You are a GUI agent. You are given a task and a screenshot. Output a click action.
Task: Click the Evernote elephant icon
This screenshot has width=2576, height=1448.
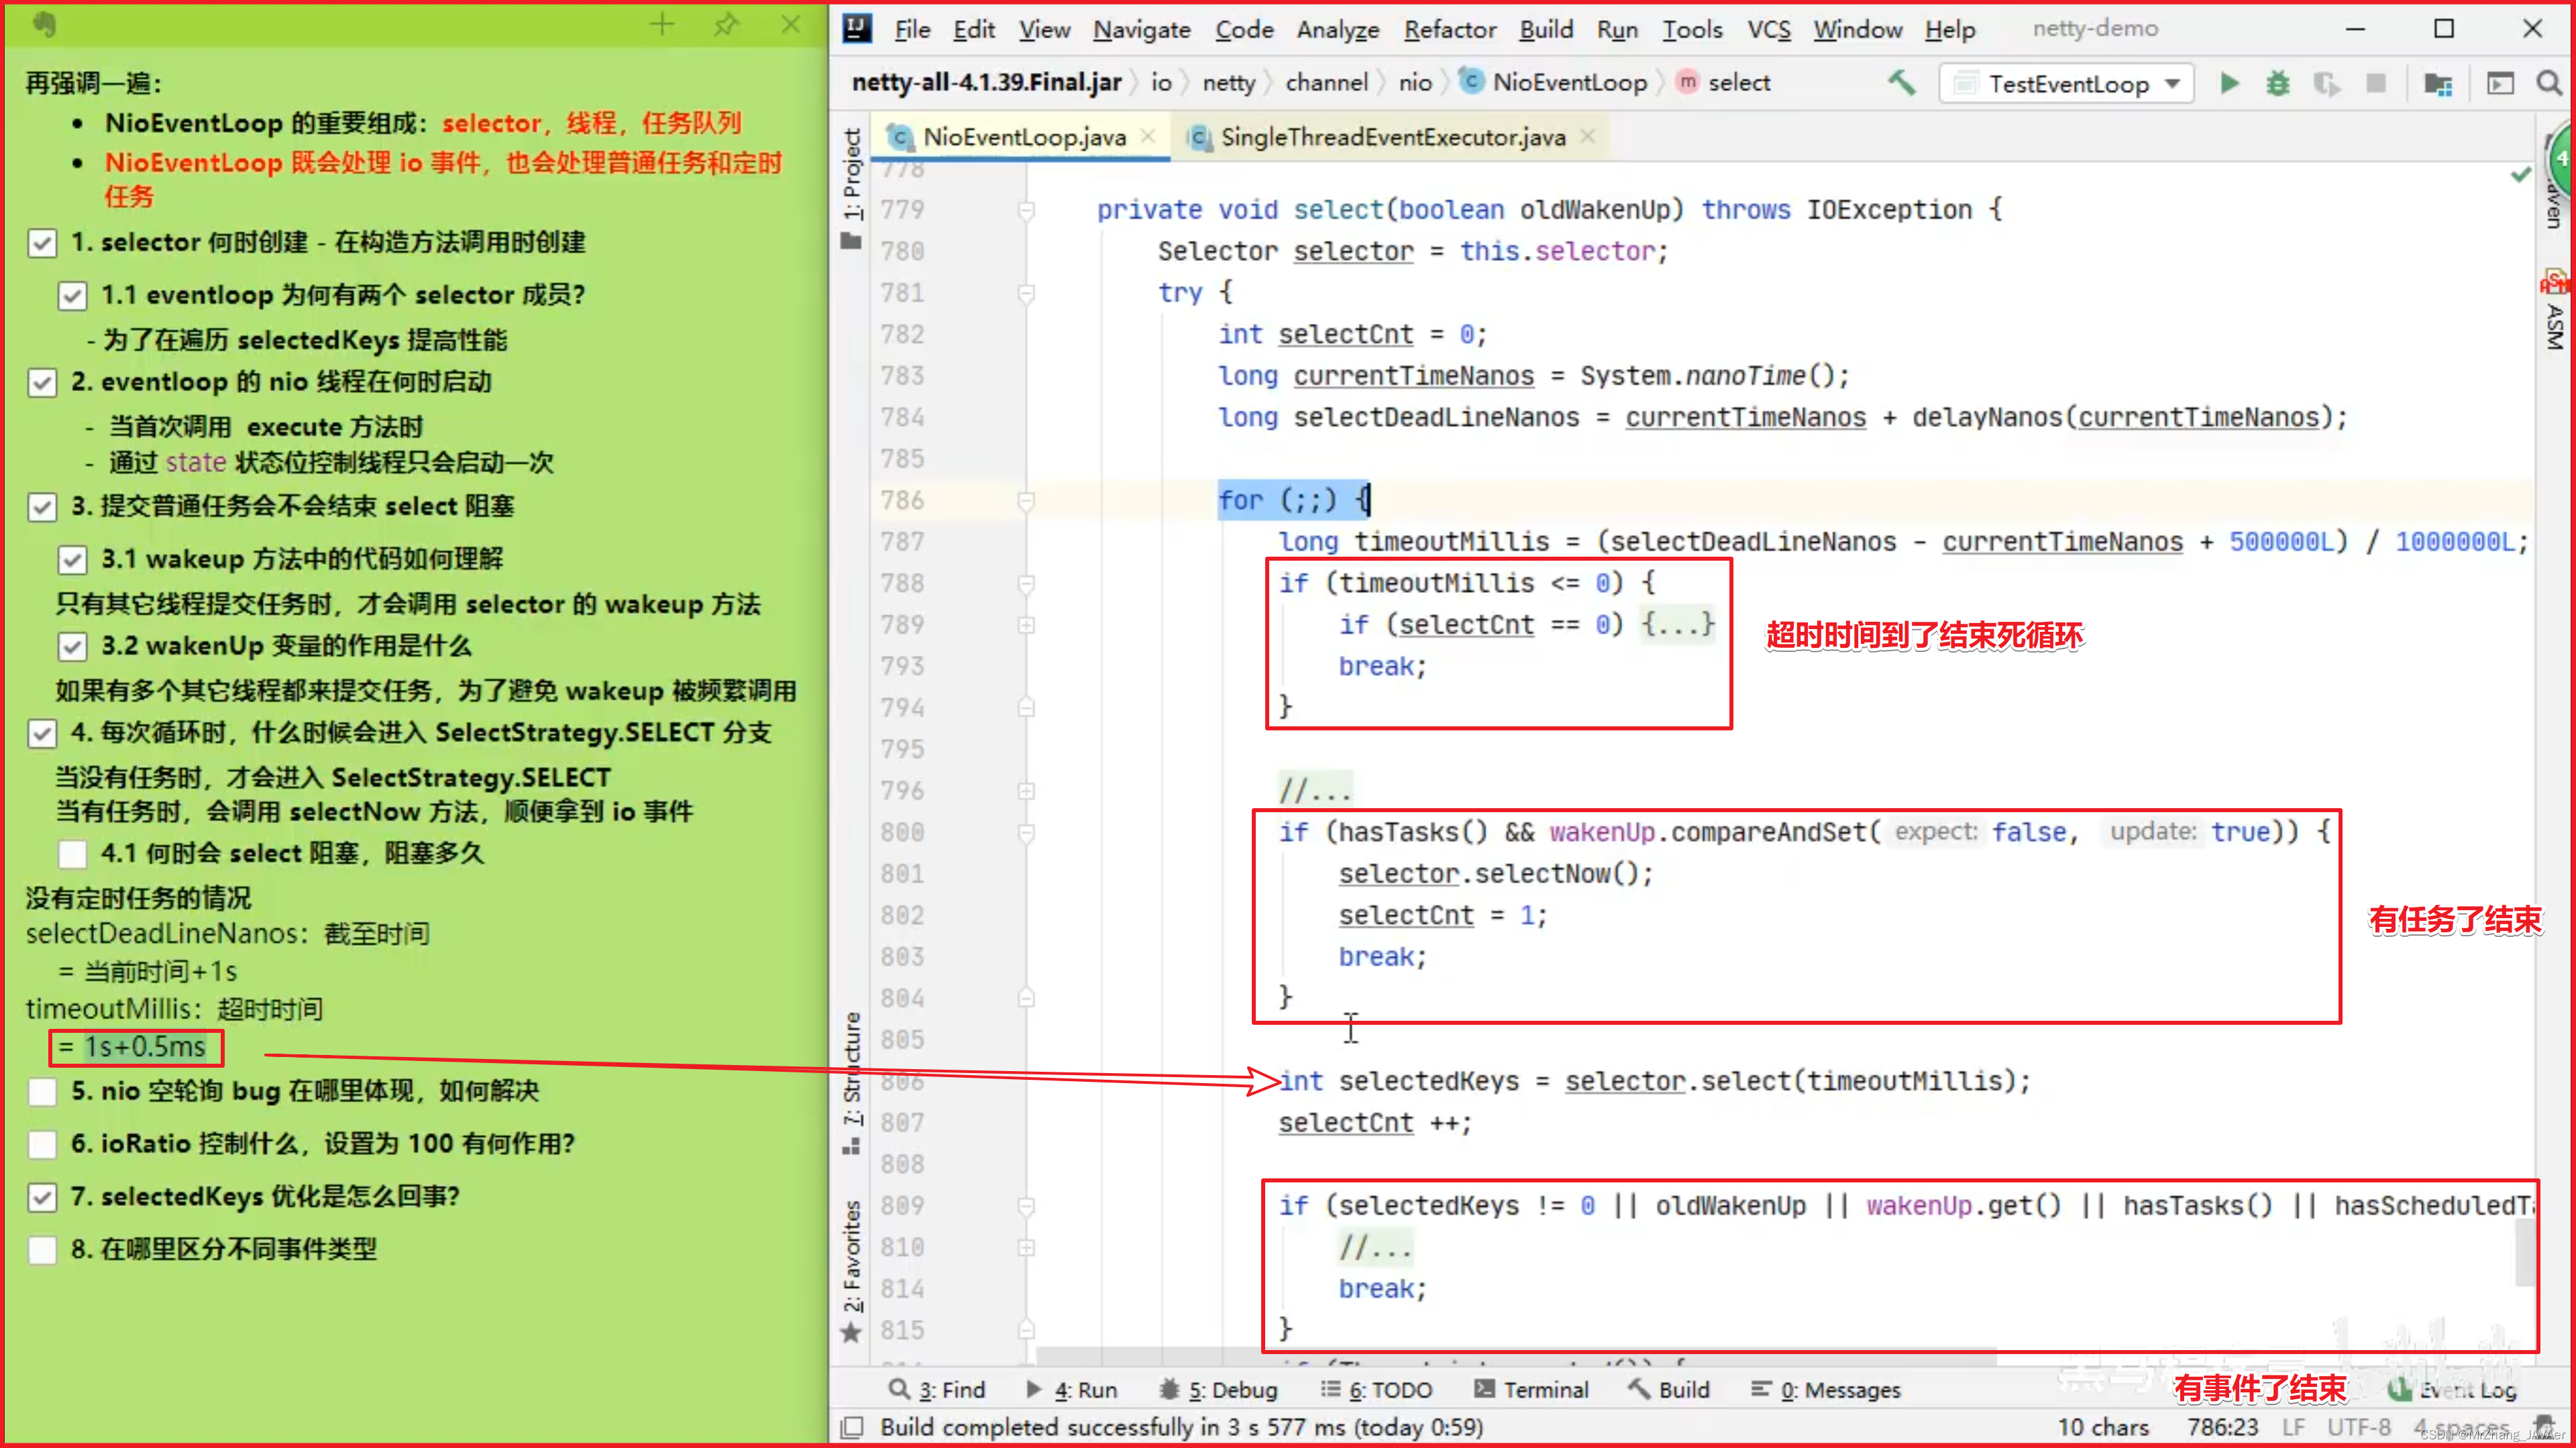(44, 24)
